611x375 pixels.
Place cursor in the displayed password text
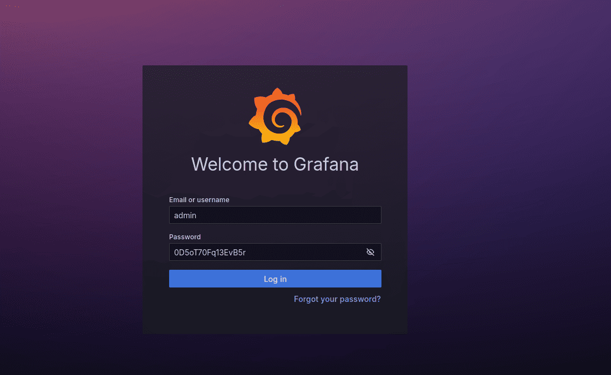(x=210, y=252)
